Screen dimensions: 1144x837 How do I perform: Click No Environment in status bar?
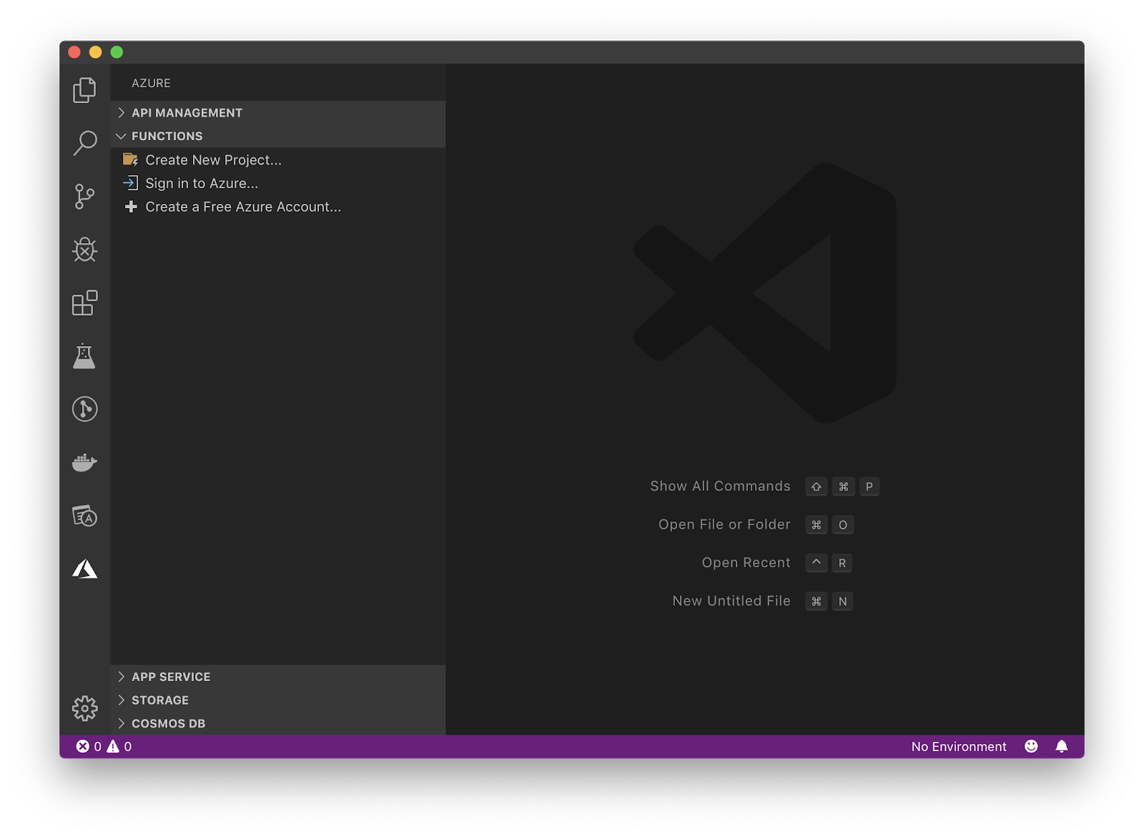click(958, 746)
